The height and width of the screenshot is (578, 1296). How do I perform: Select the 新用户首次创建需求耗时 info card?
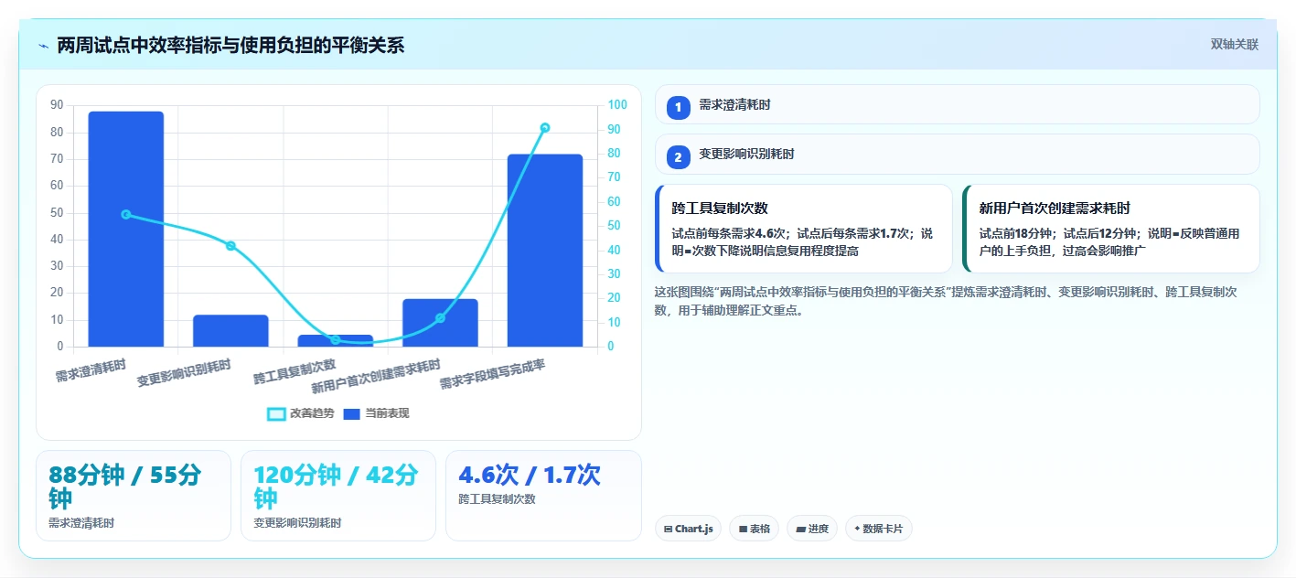point(1111,229)
